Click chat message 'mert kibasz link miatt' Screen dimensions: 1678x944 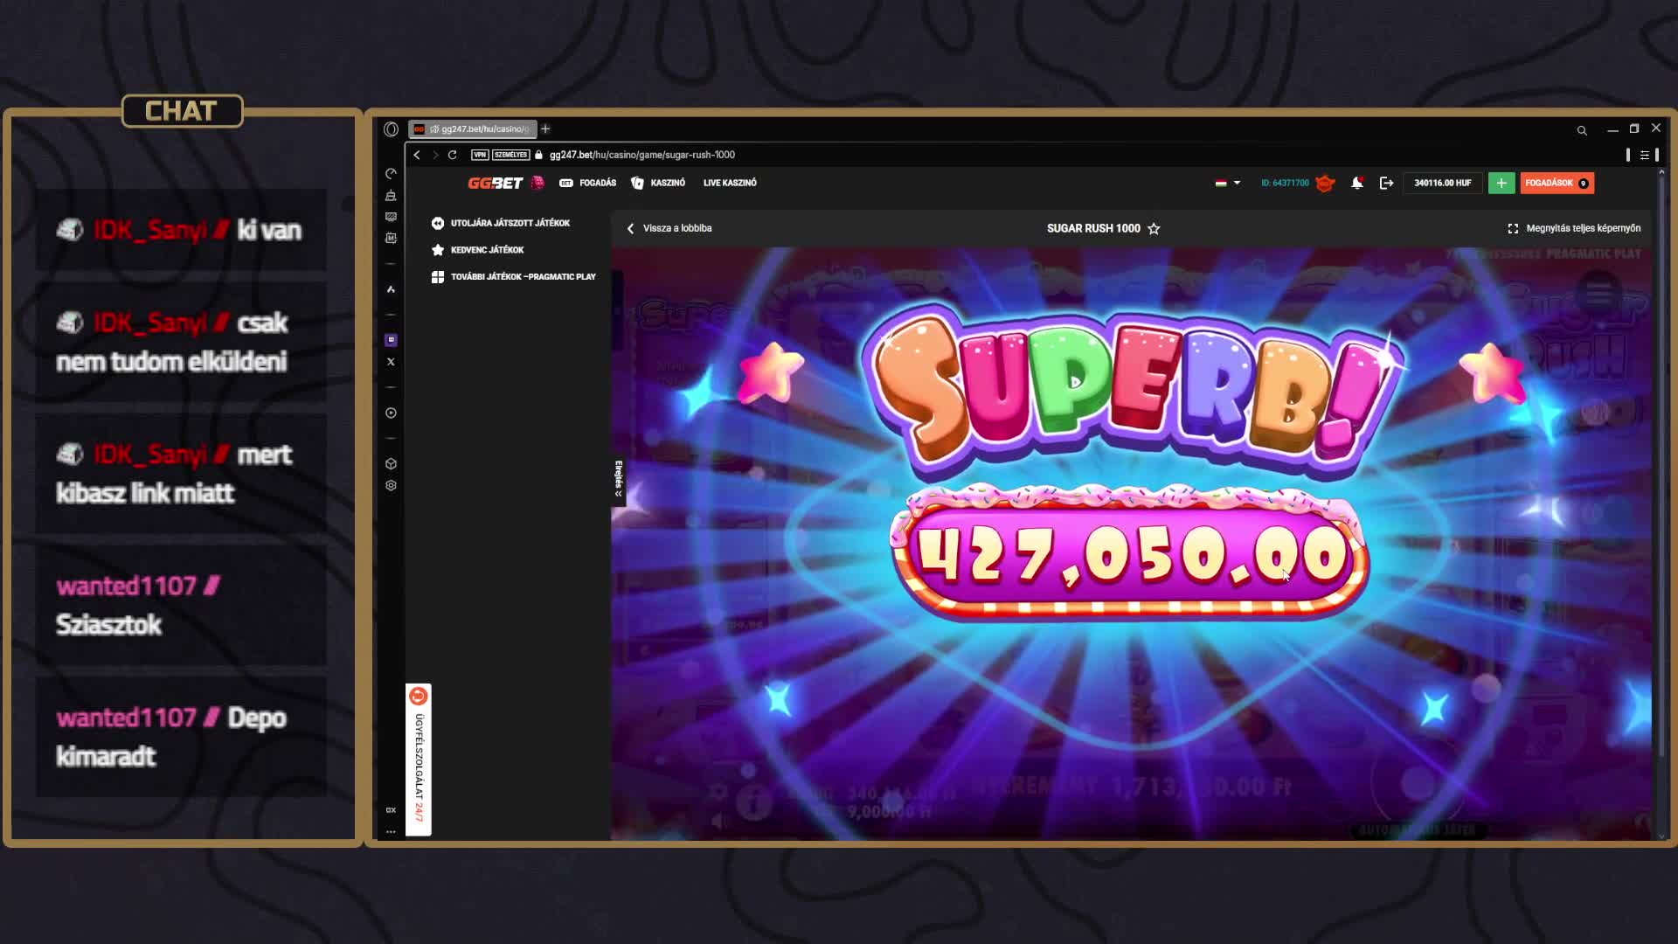tap(181, 473)
